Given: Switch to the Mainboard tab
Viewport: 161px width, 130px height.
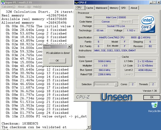Looking at the screenshot, I should (x=101, y=8).
